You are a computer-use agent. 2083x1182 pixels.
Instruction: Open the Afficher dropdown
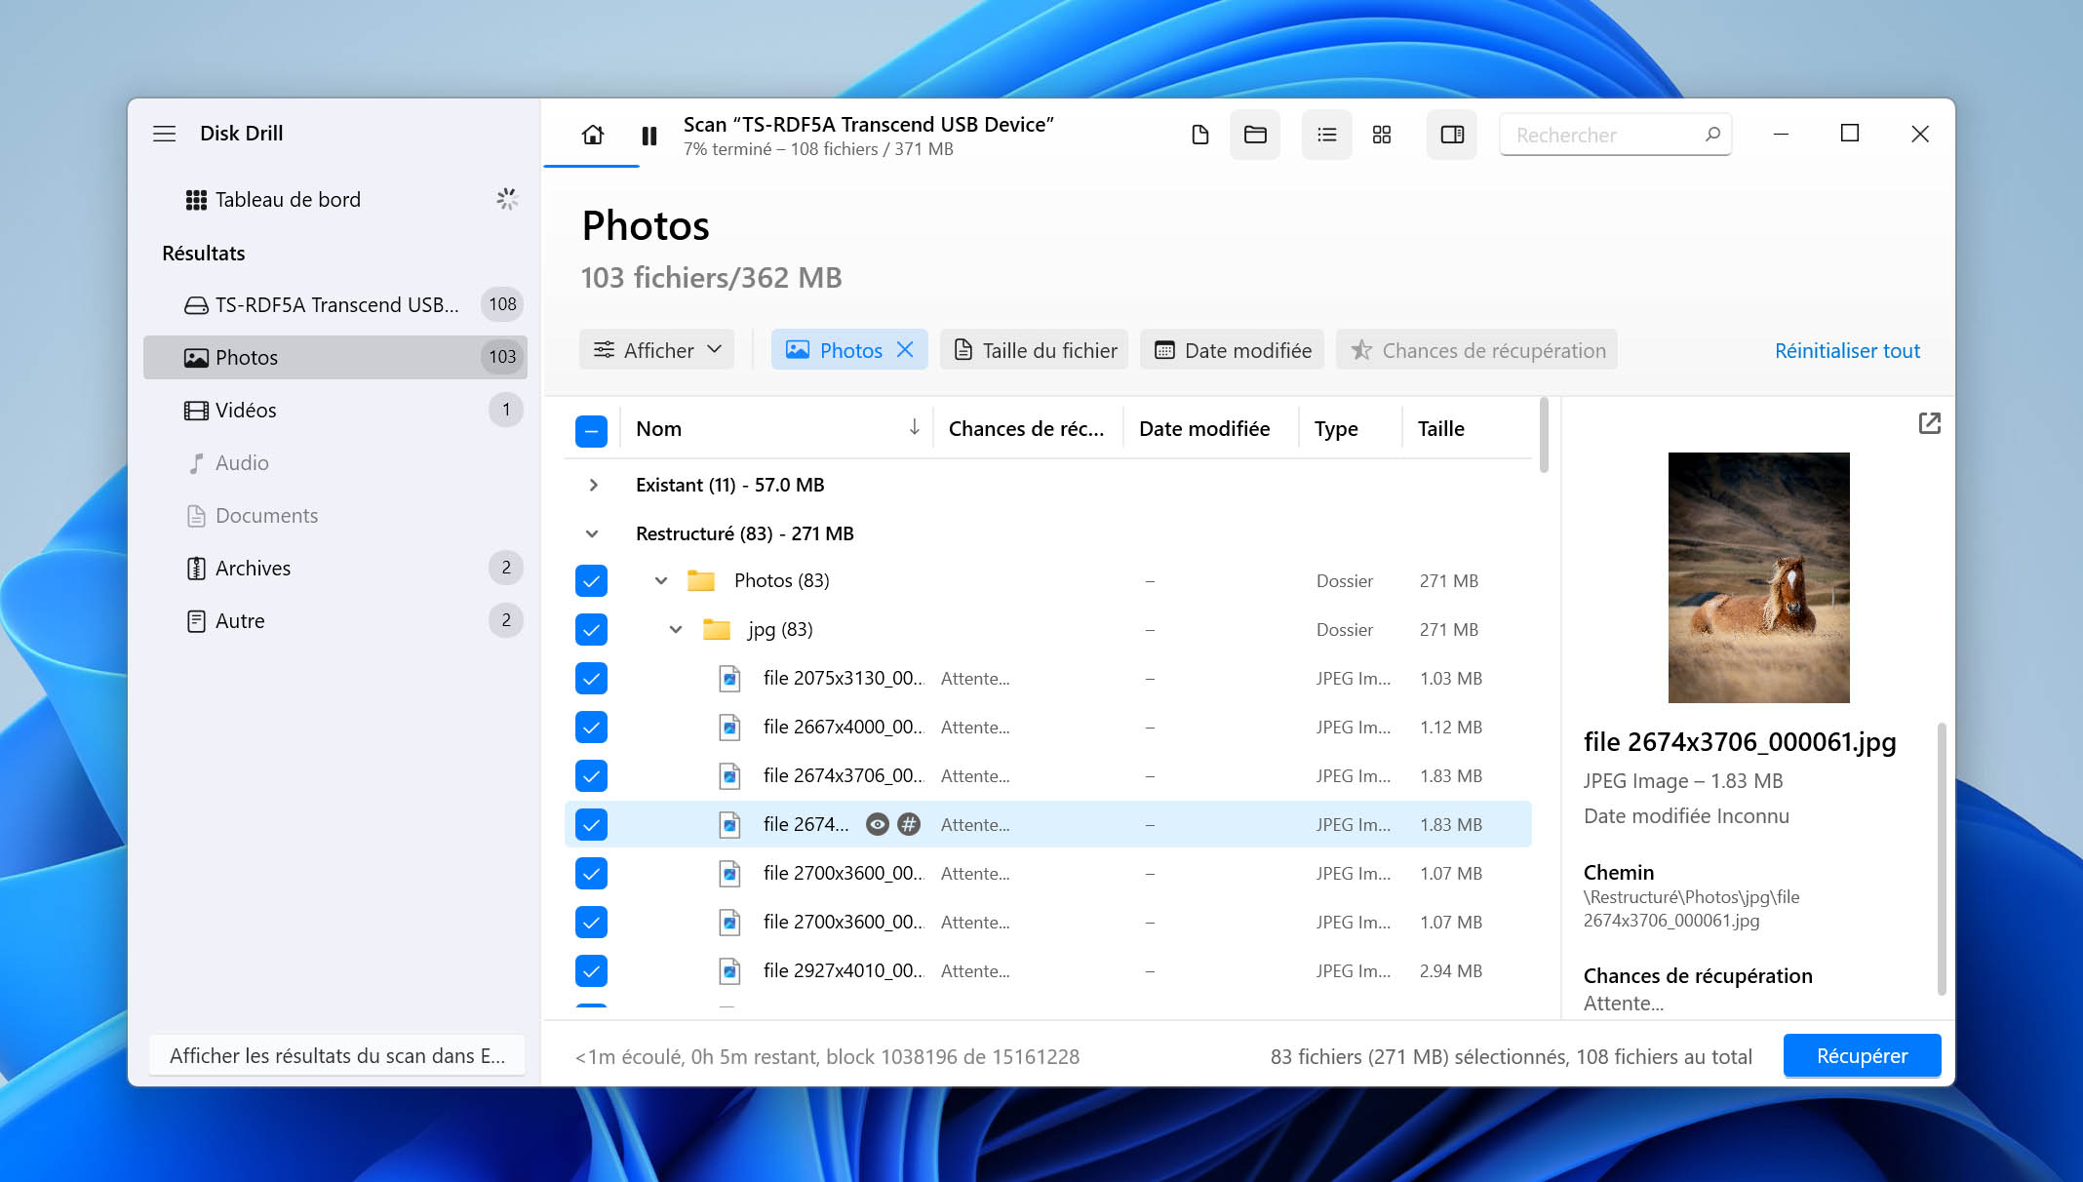[x=657, y=350]
